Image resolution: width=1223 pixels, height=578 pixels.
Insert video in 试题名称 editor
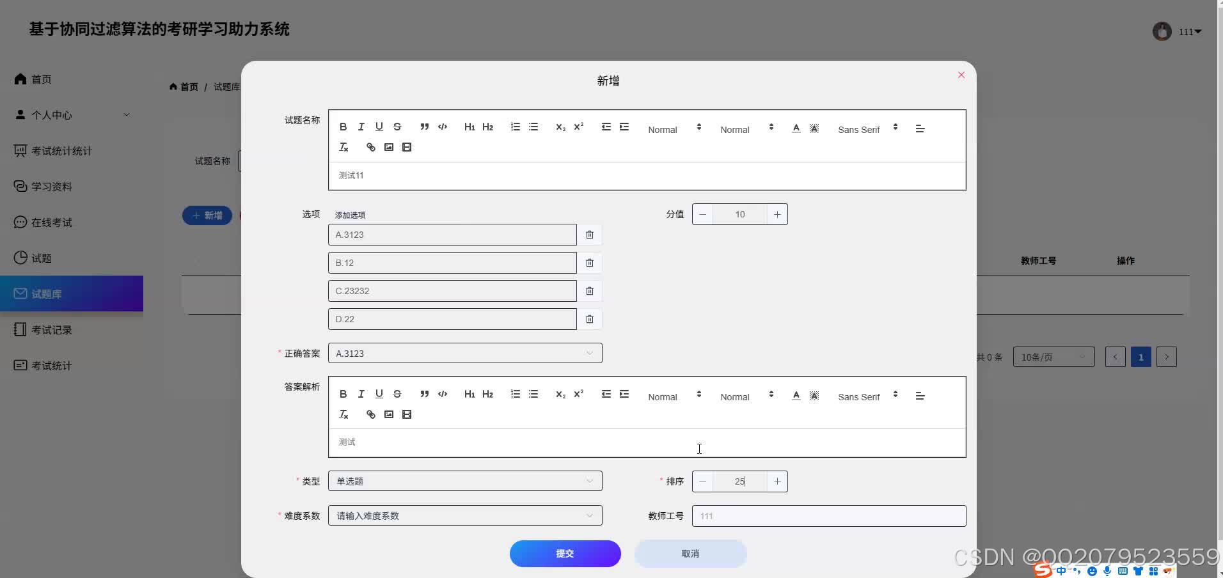tap(407, 147)
